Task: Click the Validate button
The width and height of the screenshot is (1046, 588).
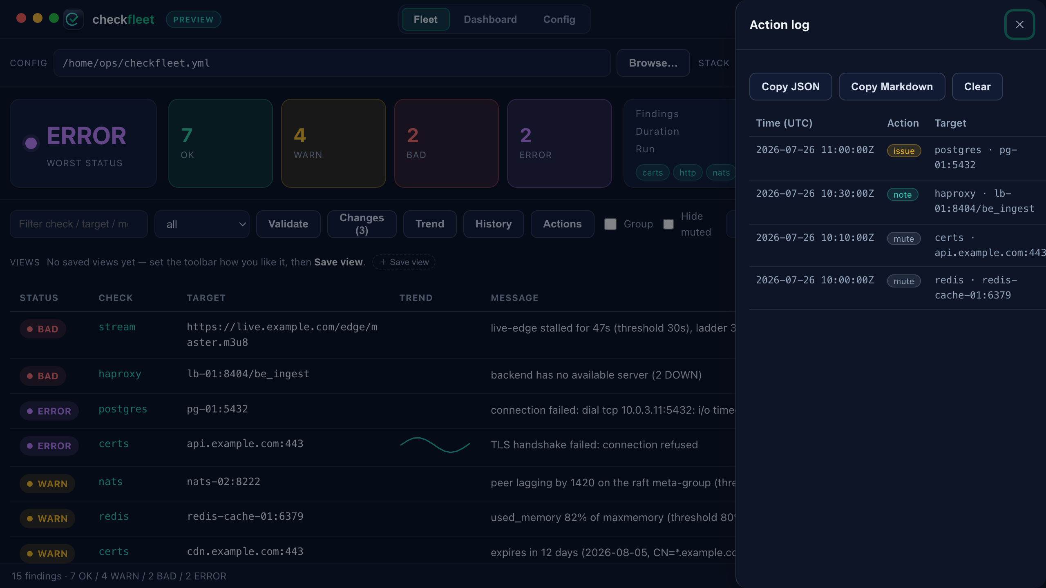Action: (x=288, y=224)
